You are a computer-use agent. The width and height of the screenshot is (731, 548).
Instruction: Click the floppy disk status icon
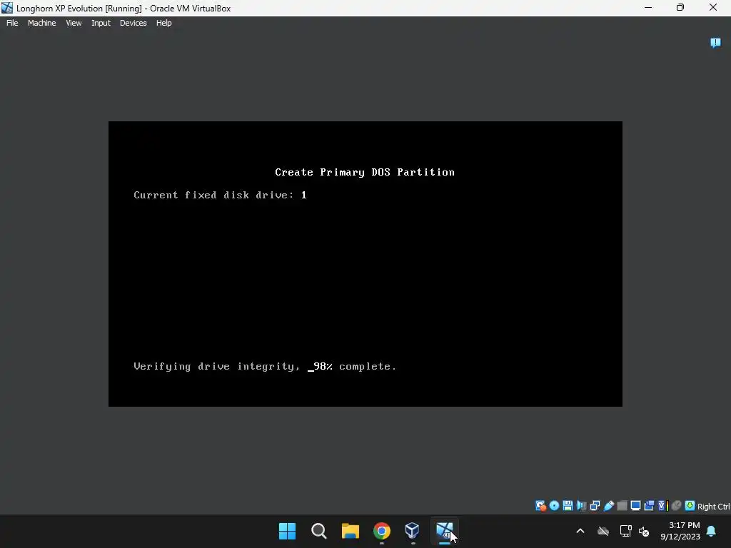pyautogui.click(x=568, y=506)
